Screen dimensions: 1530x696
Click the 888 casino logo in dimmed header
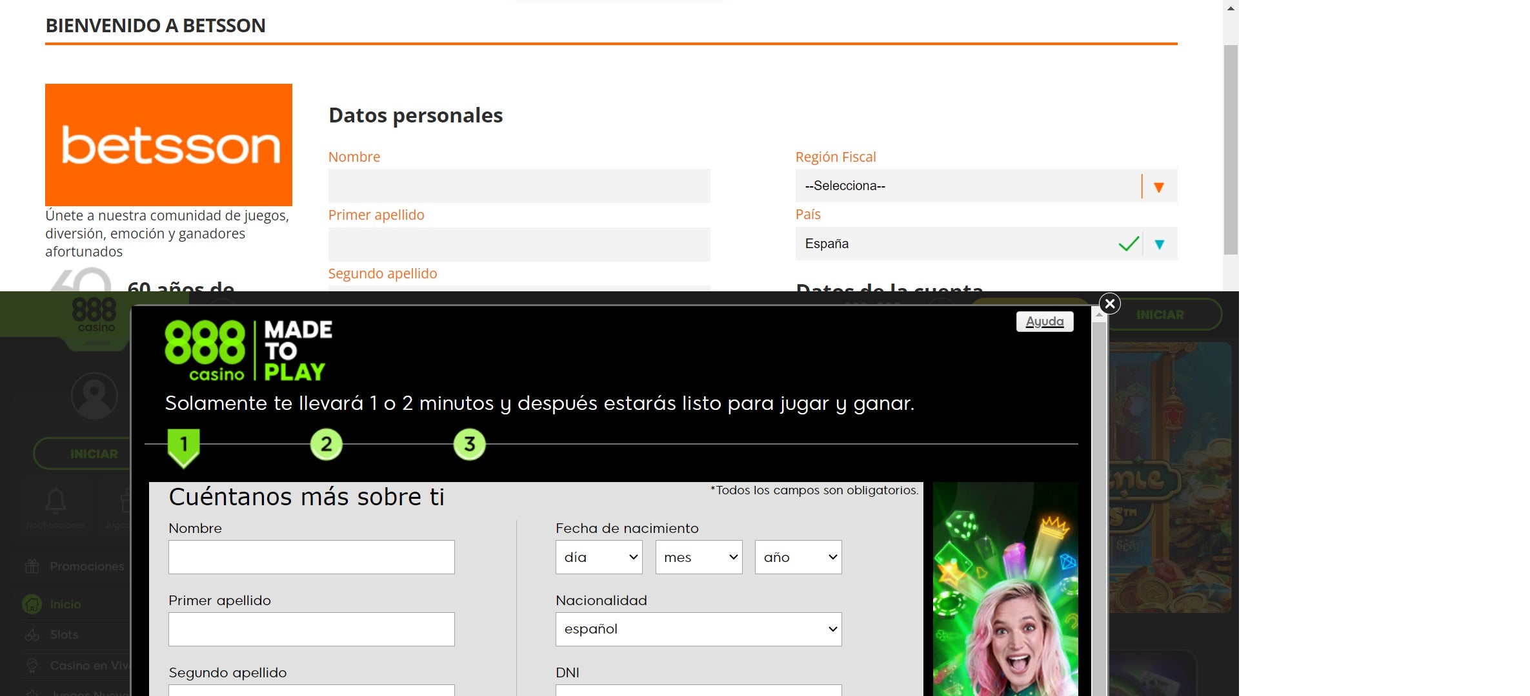[x=94, y=314]
